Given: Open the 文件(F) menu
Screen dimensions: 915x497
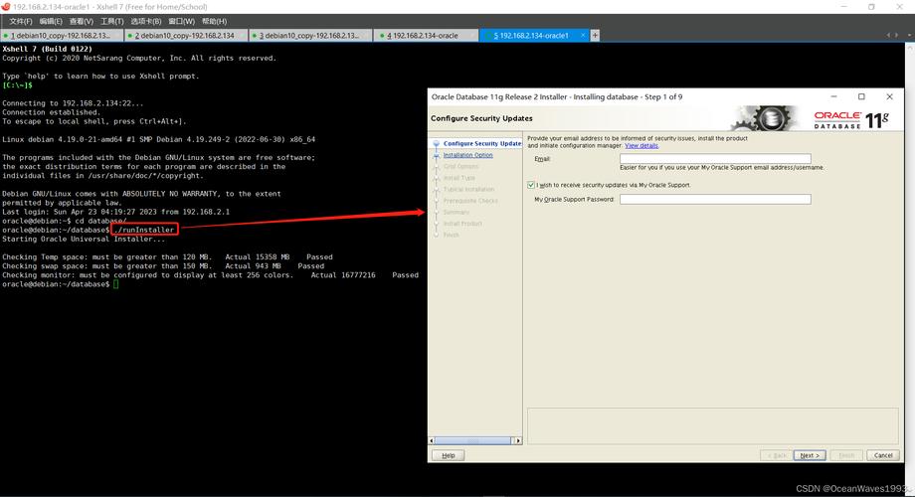Looking at the screenshot, I should (21, 21).
